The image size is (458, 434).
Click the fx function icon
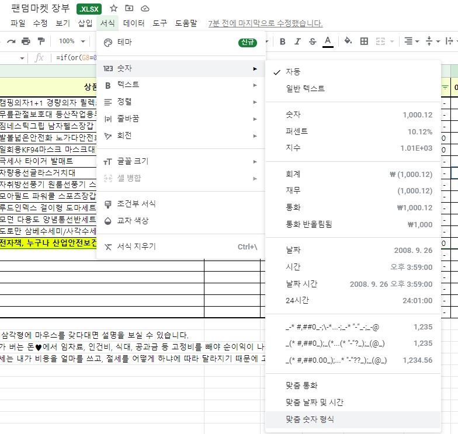pos(39,57)
